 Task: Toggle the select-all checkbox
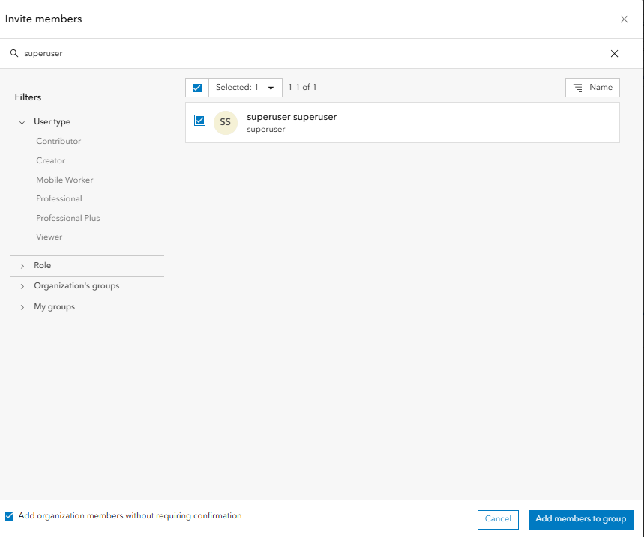coord(197,88)
